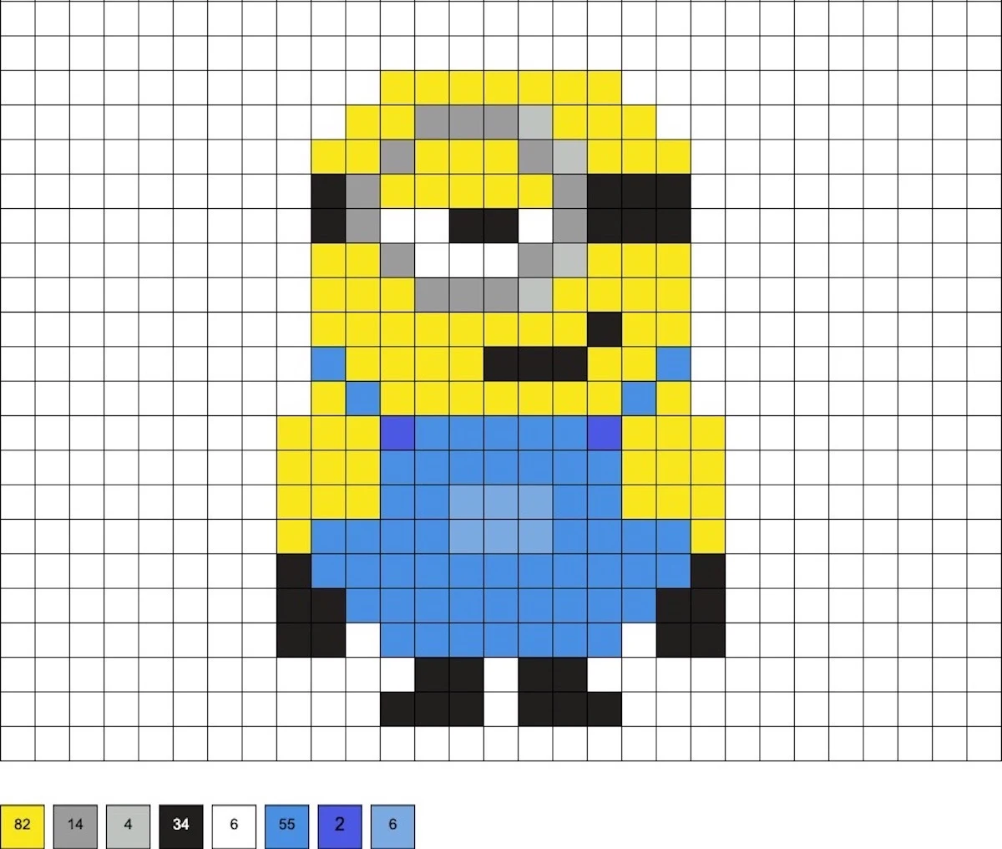Click the single raised black smirk corner cell
This screenshot has width=1002, height=849.
click(605, 329)
